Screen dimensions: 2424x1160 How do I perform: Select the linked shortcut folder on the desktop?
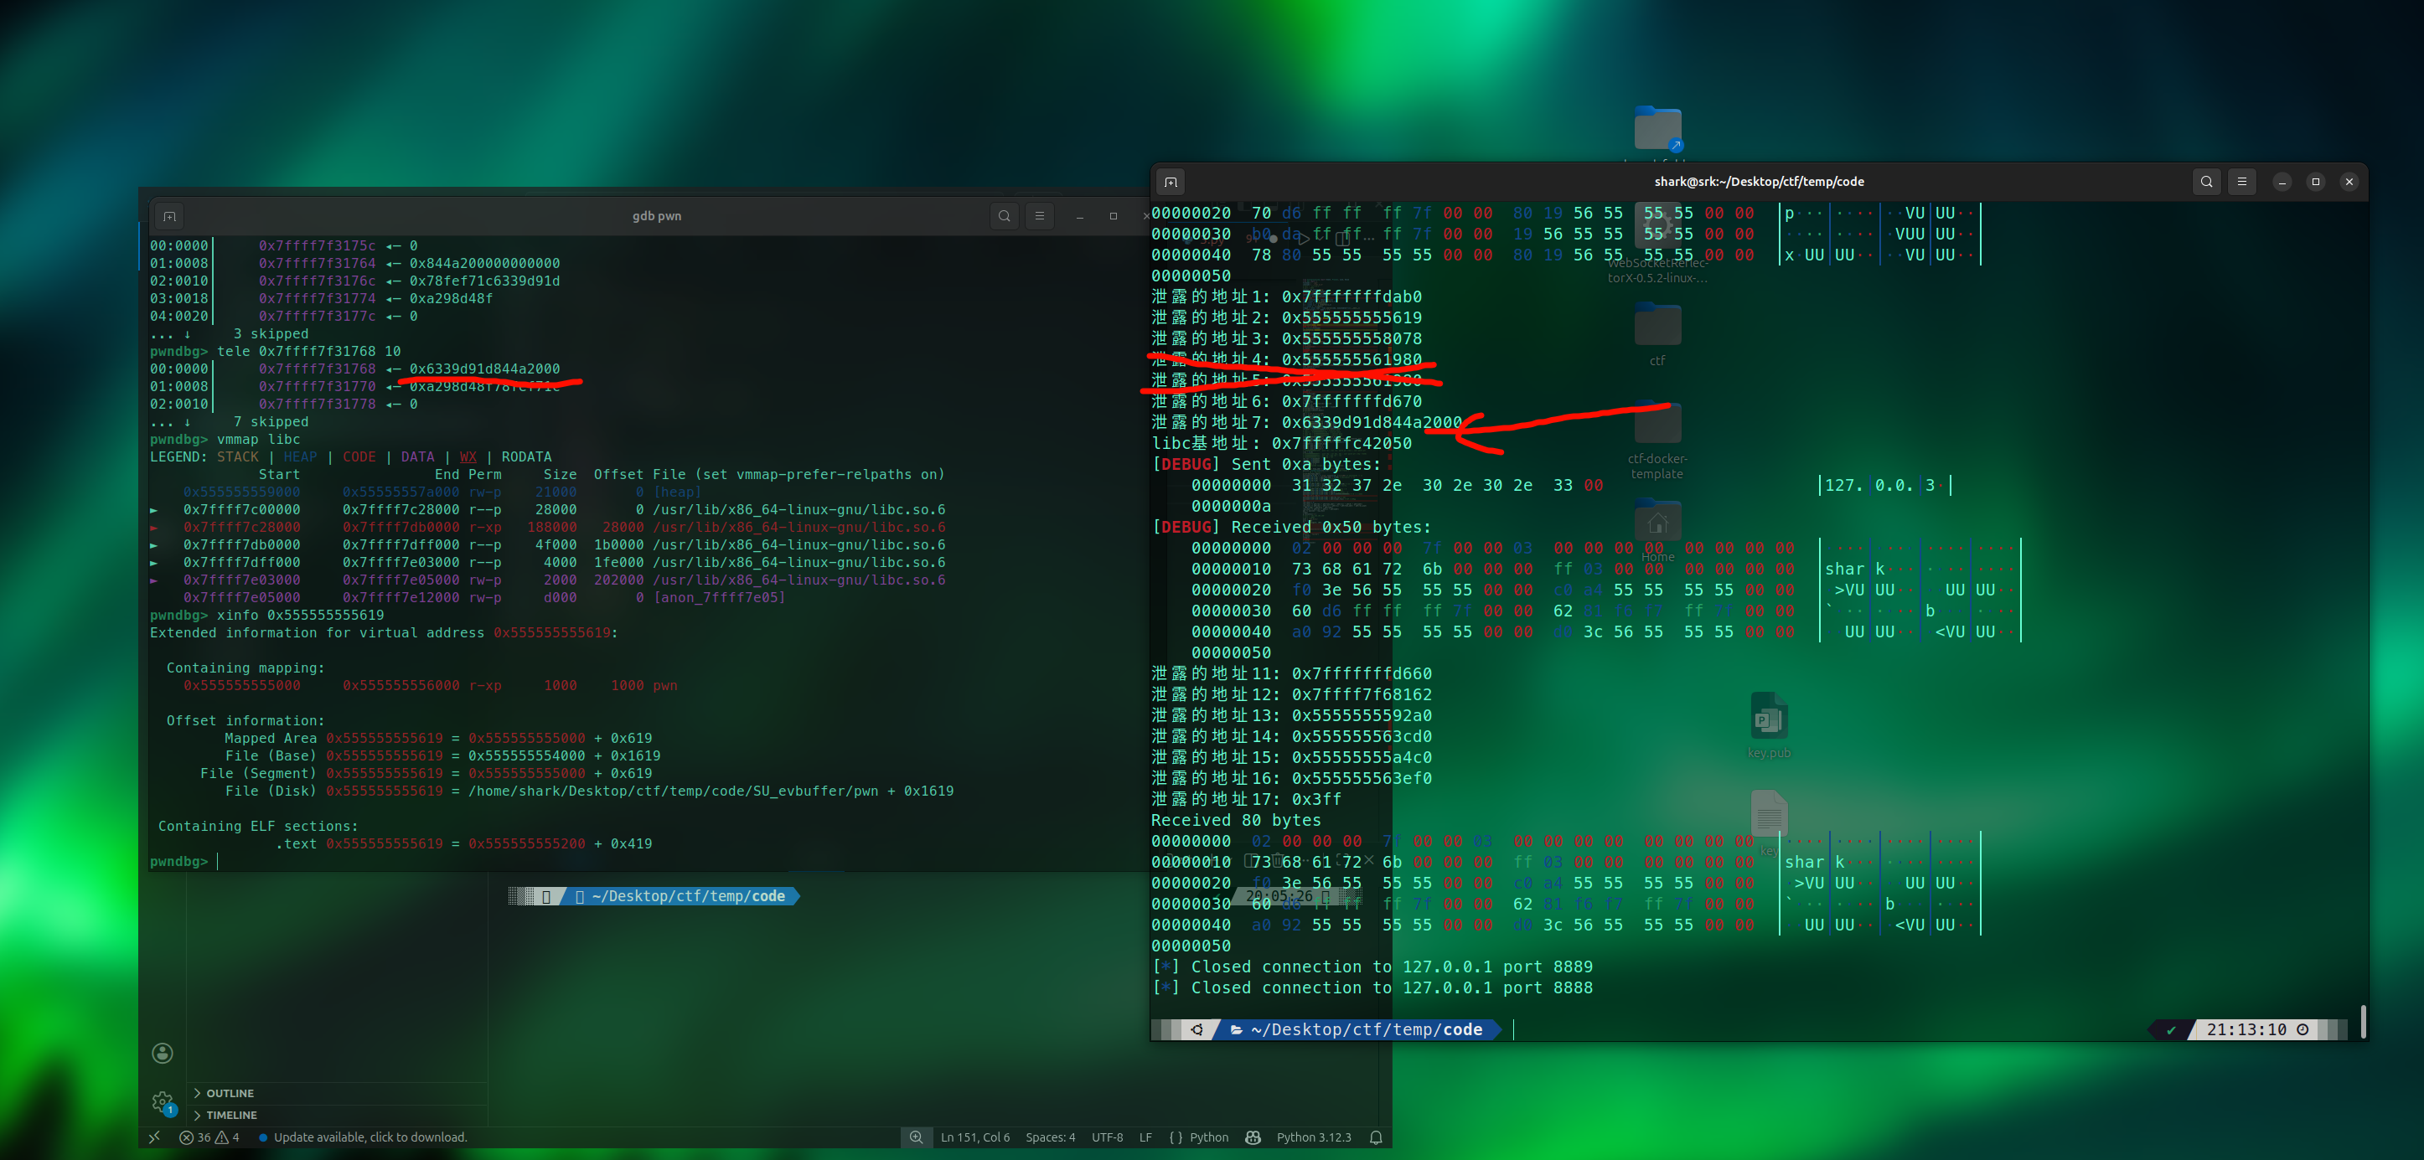pyautogui.click(x=1657, y=129)
